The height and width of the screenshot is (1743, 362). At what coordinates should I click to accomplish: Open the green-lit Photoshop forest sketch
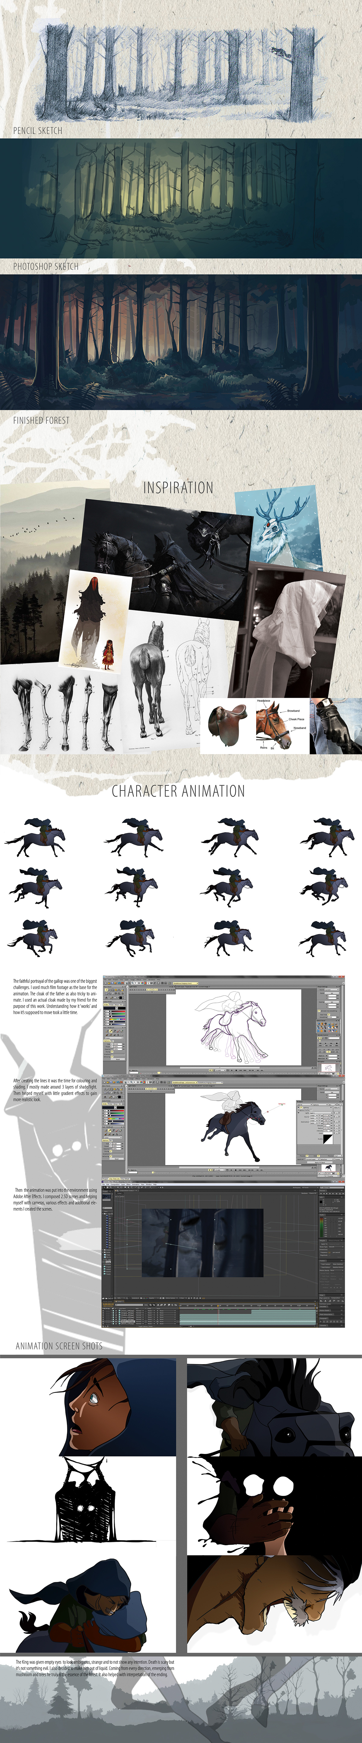click(x=181, y=198)
